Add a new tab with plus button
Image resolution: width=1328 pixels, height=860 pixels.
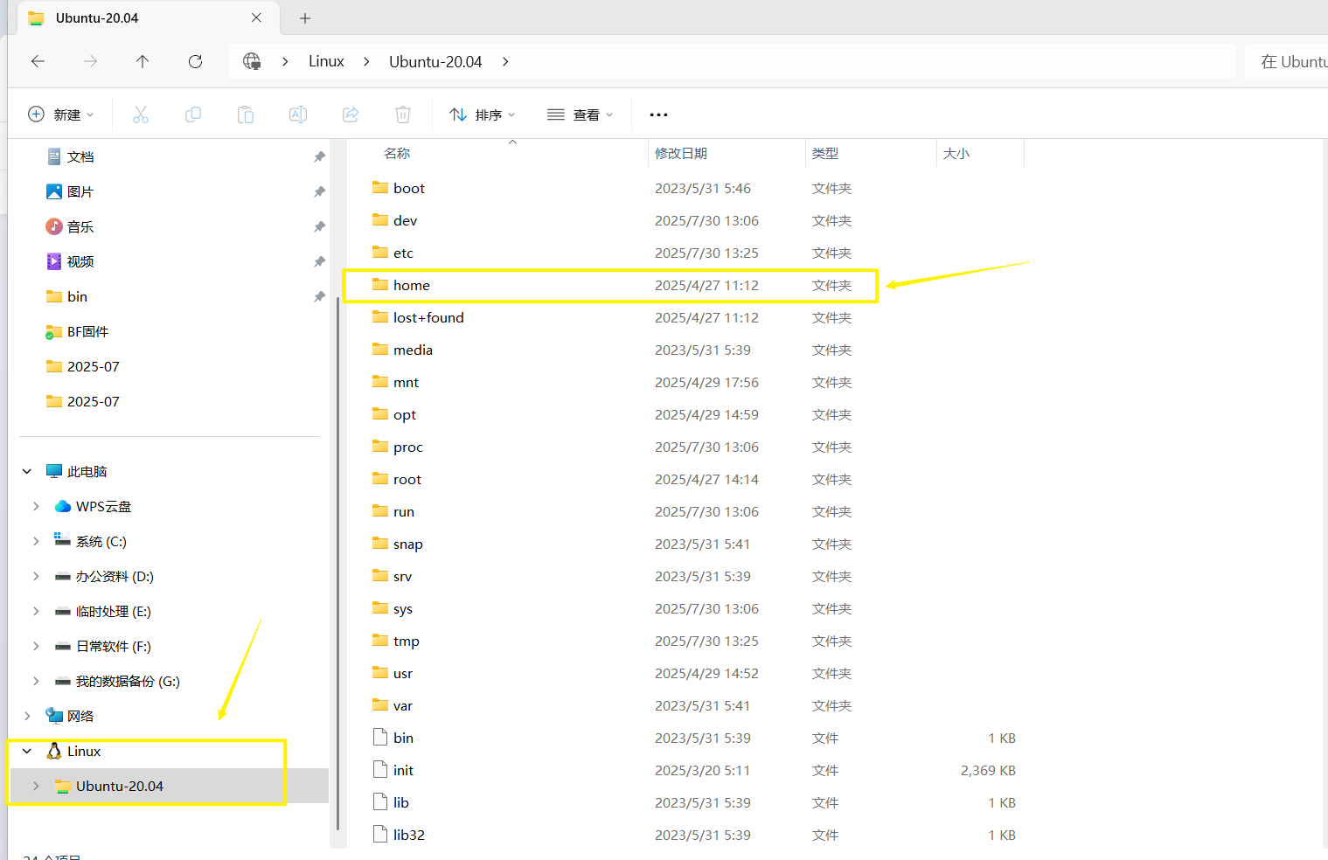point(305,18)
